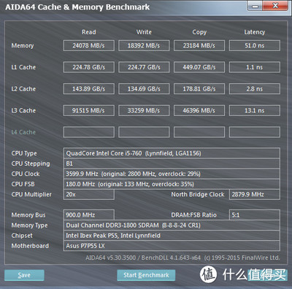292x289 pixels.
Task: Click the Motherboard name field
Action: click(172, 246)
